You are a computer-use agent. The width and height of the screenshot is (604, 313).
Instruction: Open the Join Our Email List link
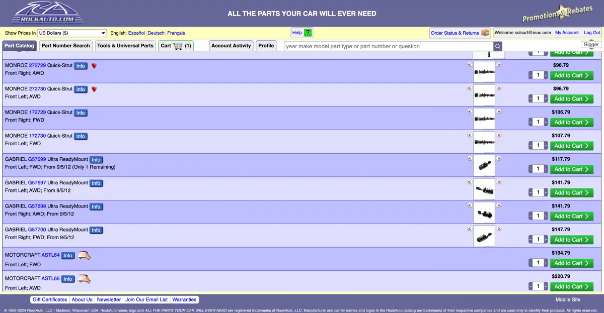tap(146, 300)
